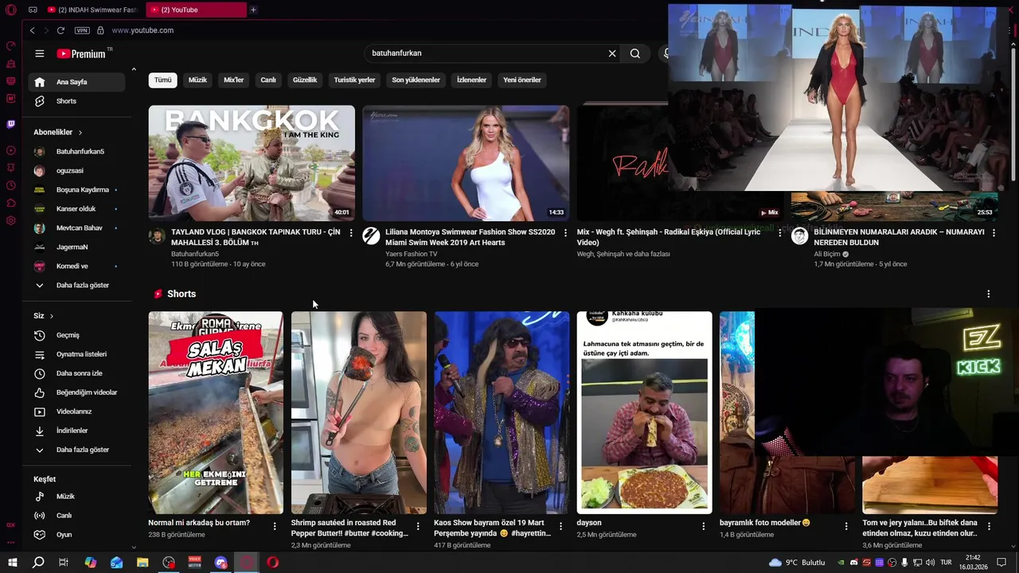Open Mevtcan Bahav subscription channel

point(76,228)
